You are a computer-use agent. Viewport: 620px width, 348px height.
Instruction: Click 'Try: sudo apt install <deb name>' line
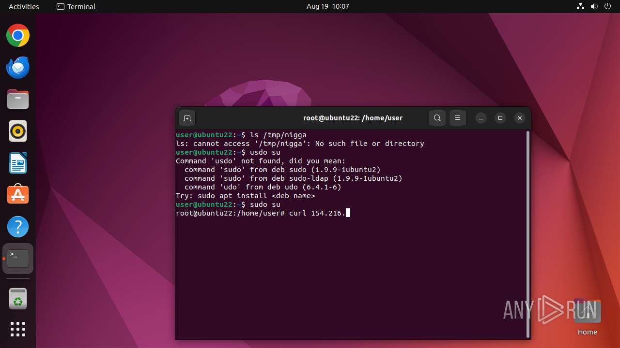[x=246, y=196]
